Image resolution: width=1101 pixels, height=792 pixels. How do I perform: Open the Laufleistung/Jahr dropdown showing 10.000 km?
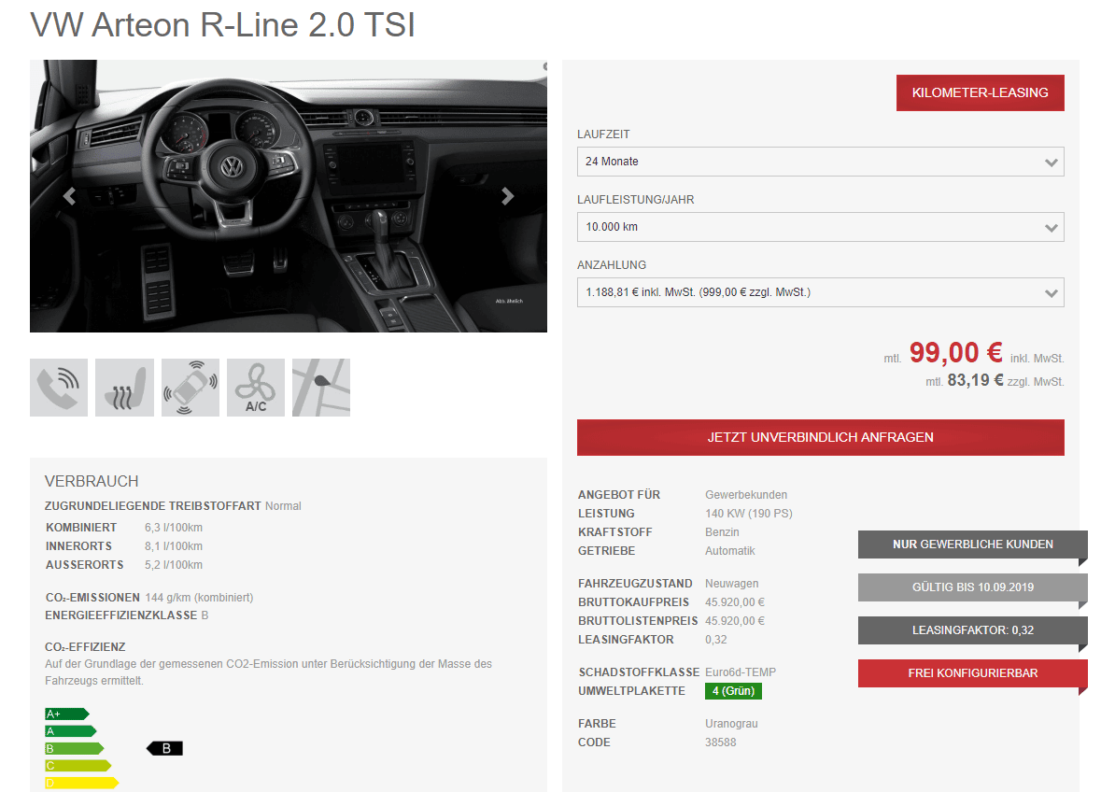tap(820, 227)
